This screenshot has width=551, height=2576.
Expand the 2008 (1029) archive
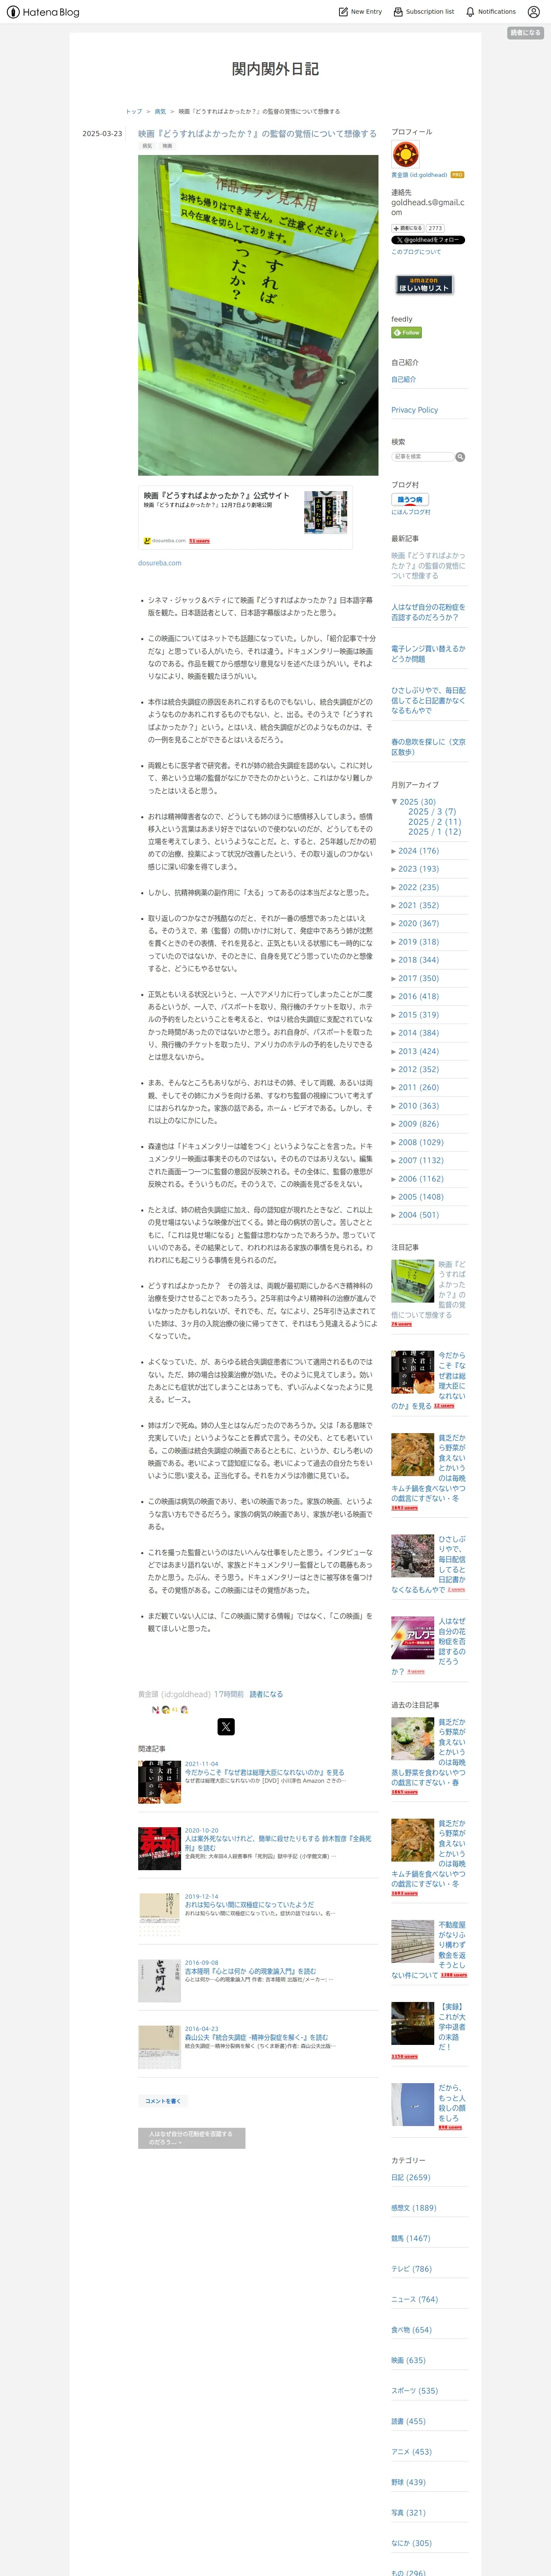point(394,1142)
